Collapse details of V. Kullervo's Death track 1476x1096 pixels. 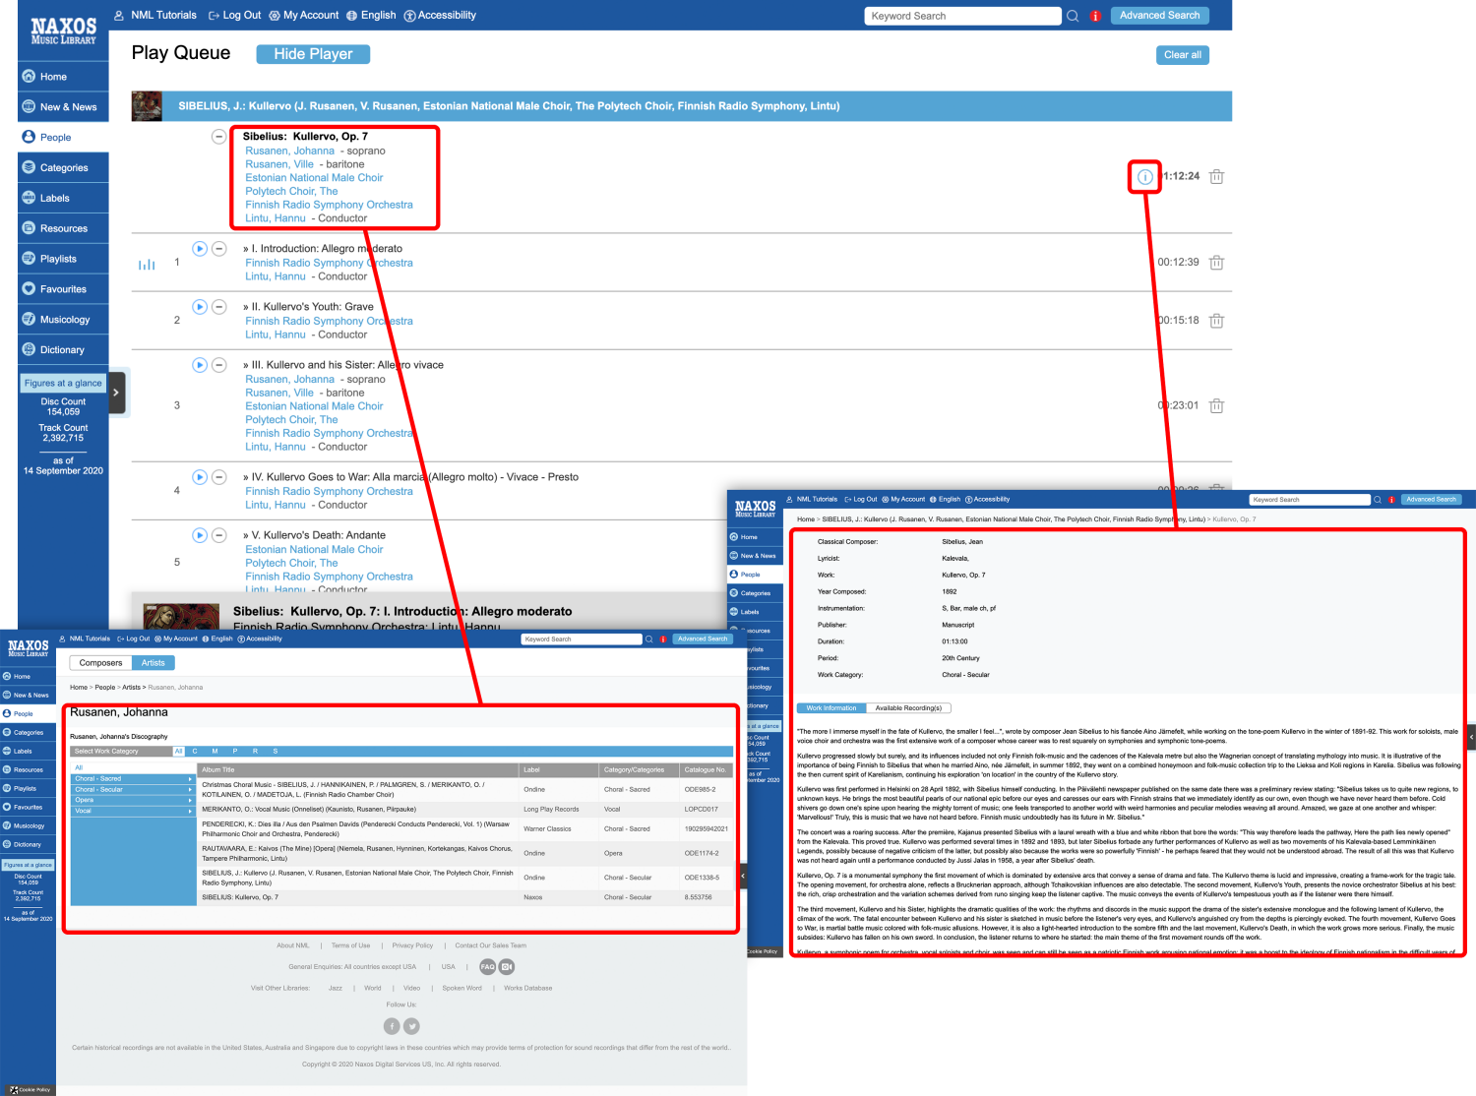pyautogui.click(x=219, y=535)
